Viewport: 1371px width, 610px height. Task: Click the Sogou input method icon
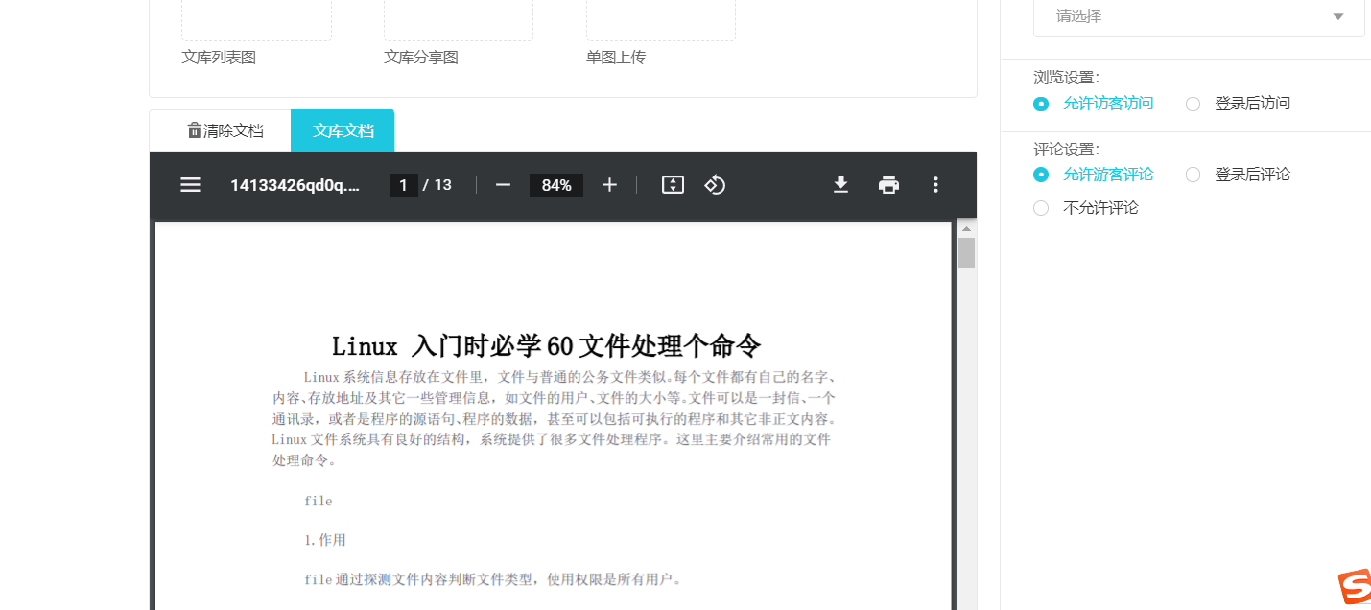[x=1355, y=588]
